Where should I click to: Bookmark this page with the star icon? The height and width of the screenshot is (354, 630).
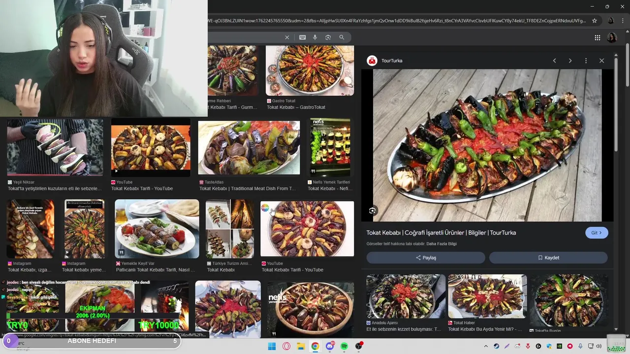[x=595, y=21]
